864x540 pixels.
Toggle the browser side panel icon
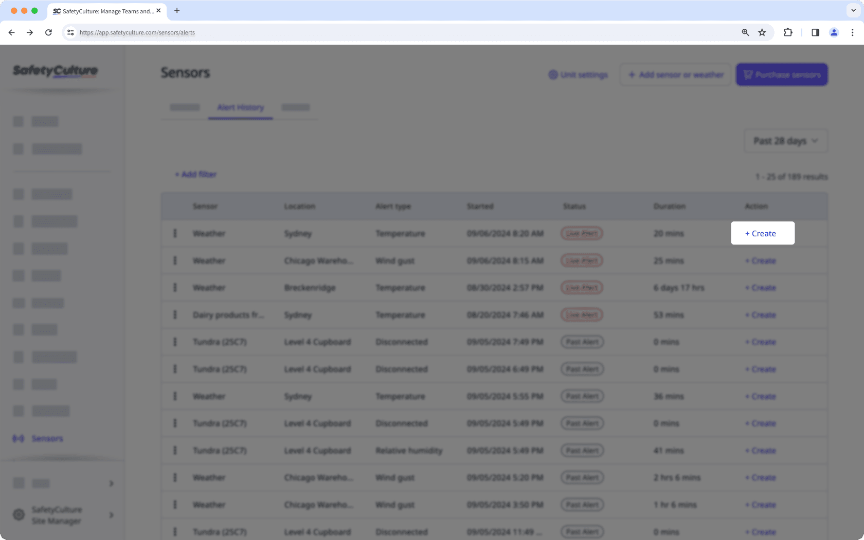click(815, 32)
